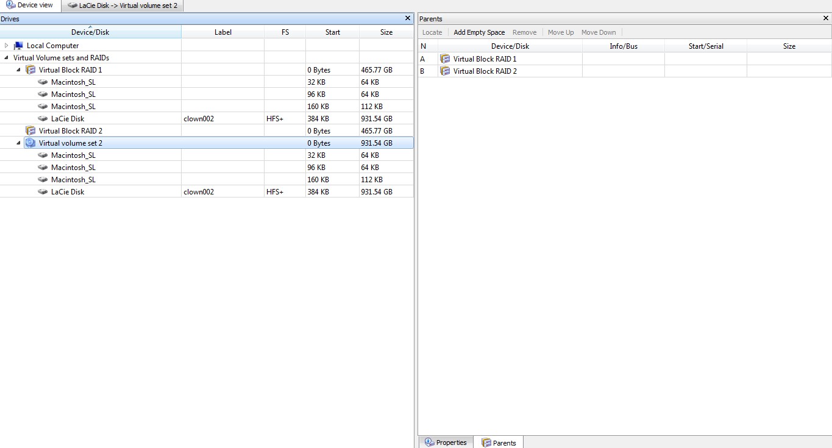Switch to the Device view tab
Image resolution: width=832 pixels, height=448 pixels.
[30, 5]
